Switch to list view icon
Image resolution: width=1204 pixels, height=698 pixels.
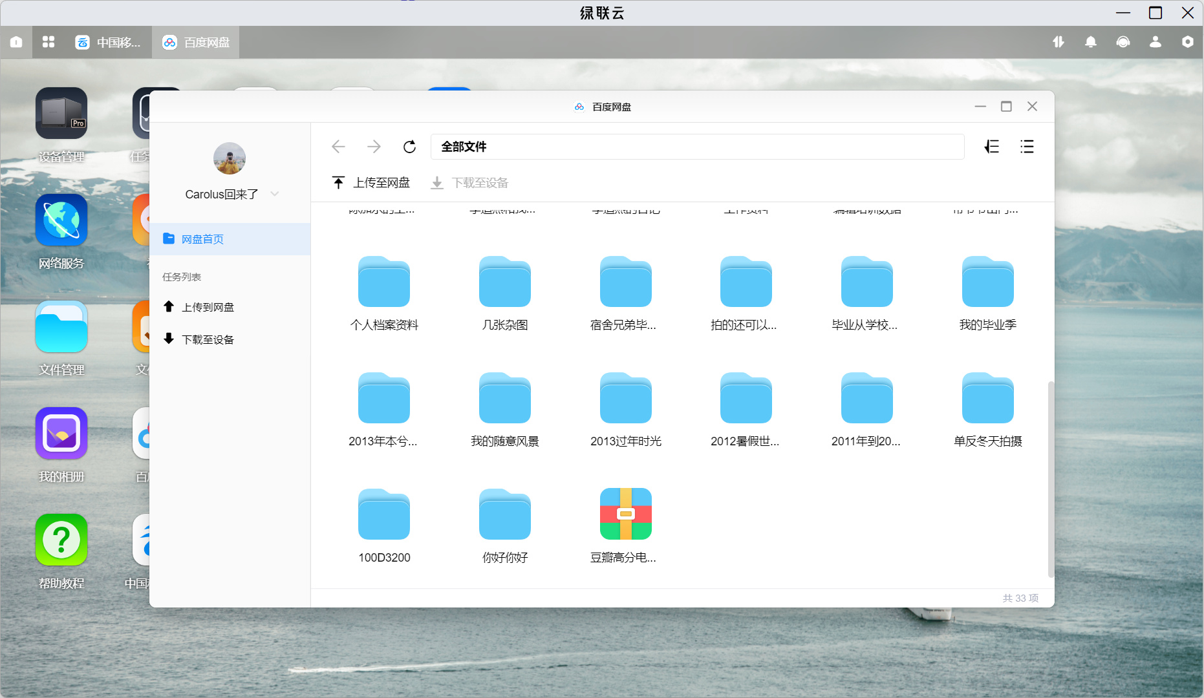click(x=1027, y=147)
